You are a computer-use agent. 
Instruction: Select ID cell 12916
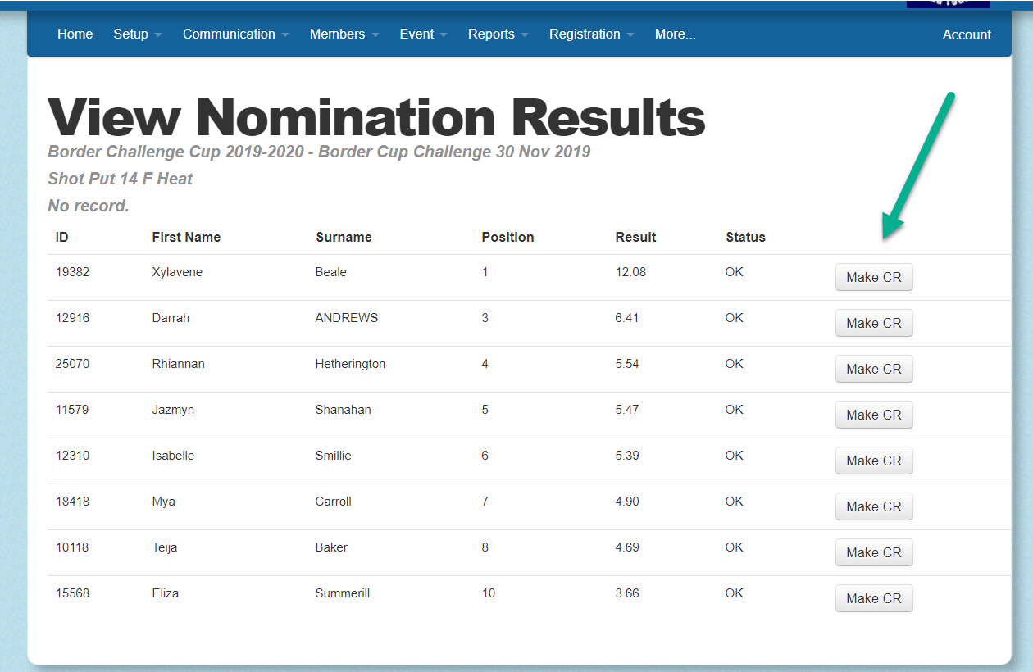point(72,318)
